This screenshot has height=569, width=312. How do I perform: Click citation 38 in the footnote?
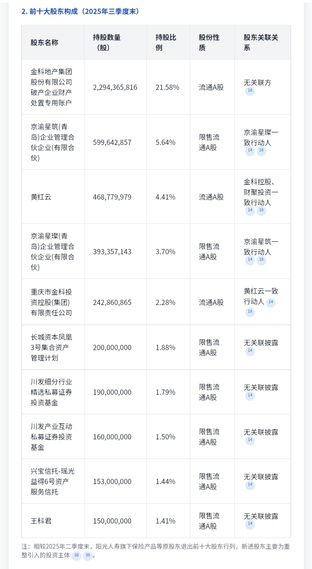coord(76,555)
